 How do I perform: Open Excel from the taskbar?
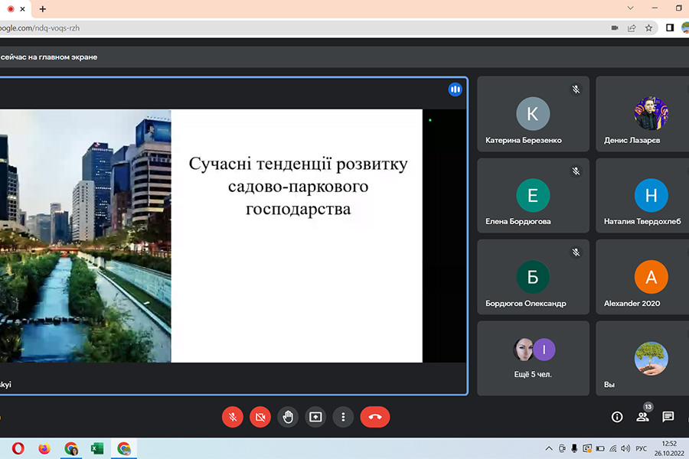point(97,448)
